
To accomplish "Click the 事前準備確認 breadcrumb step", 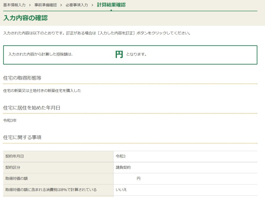I will [x=46, y=5].
